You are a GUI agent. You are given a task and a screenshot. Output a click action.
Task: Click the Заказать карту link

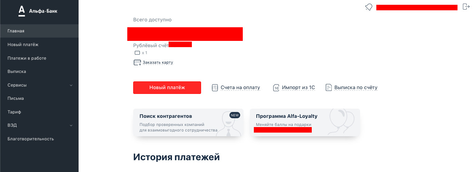click(x=158, y=63)
